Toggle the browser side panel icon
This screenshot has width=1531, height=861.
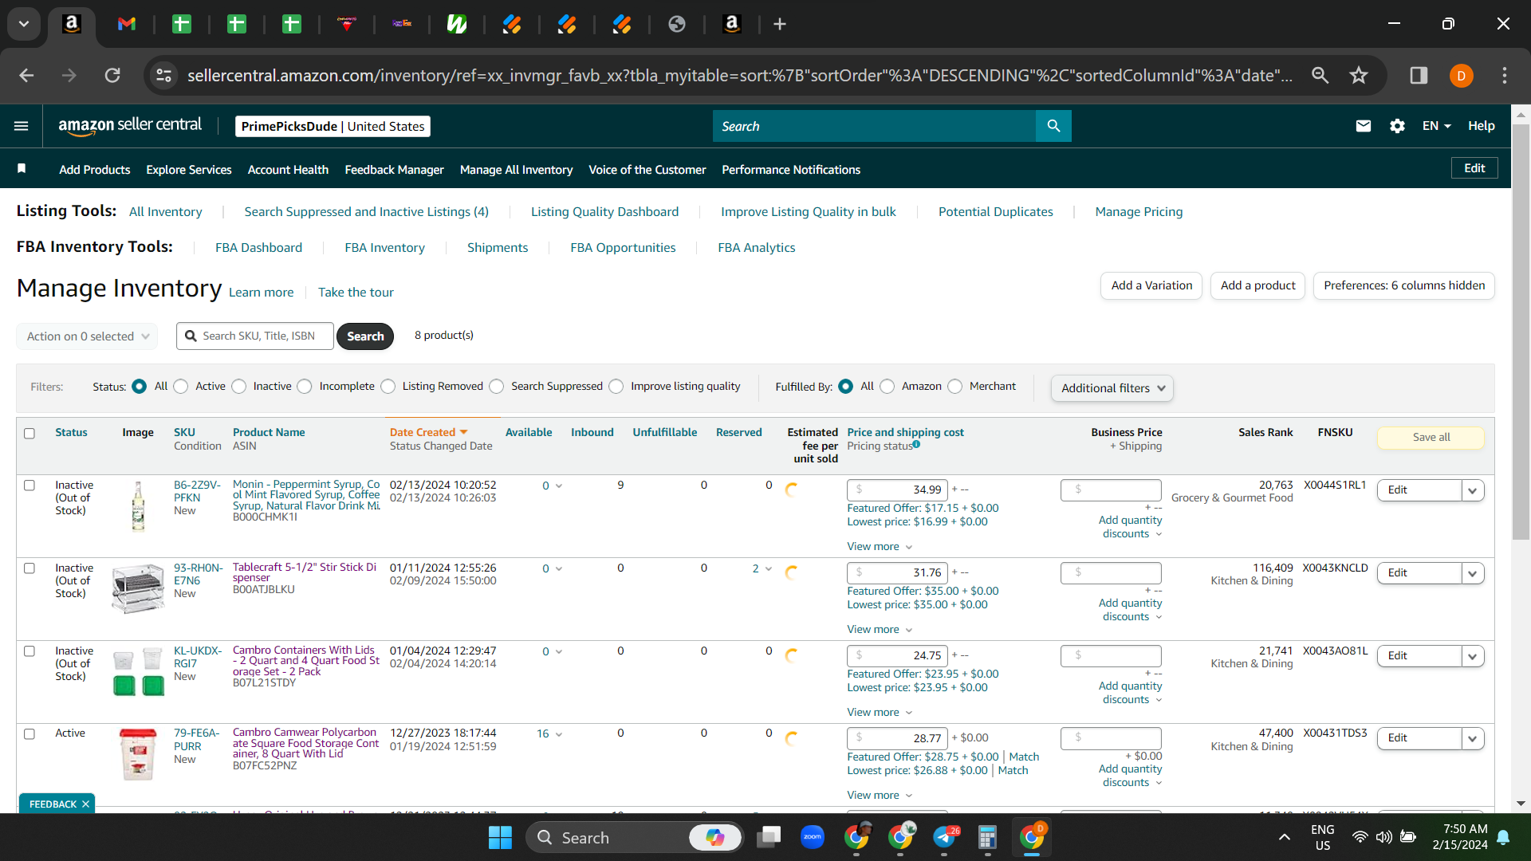(x=1419, y=75)
